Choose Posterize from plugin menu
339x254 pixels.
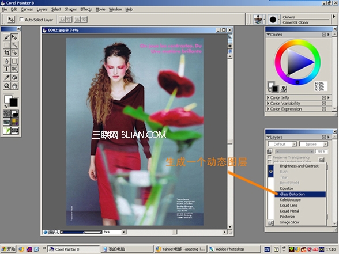coord(300,217)
